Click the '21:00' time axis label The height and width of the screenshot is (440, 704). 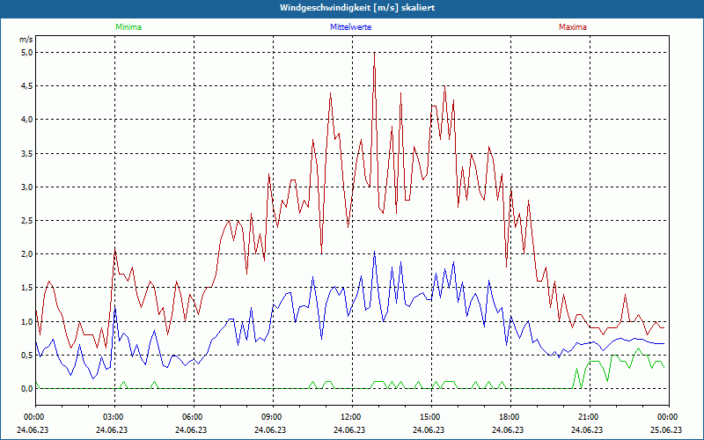[x=588, y=417]
